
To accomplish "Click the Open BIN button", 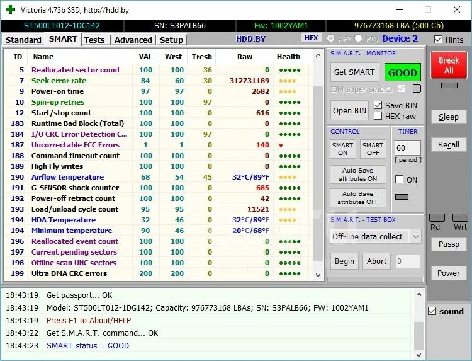I will pos(349,111).
